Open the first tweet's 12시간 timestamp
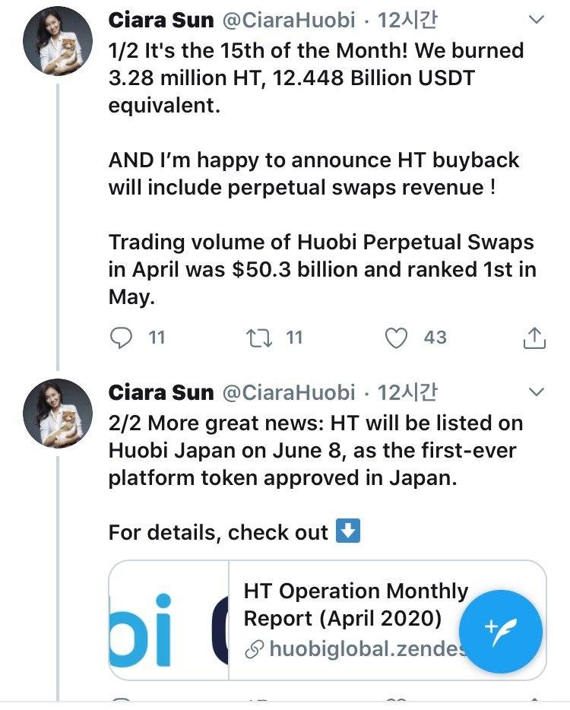570x710 pixels. [x=407, y=21]
